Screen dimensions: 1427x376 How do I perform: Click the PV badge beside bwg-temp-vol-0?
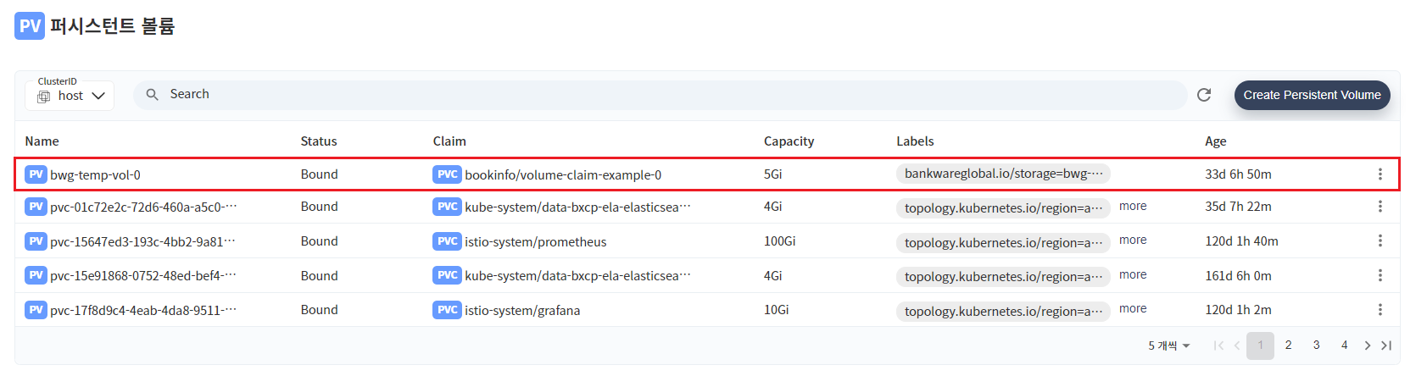coord(36,174)
